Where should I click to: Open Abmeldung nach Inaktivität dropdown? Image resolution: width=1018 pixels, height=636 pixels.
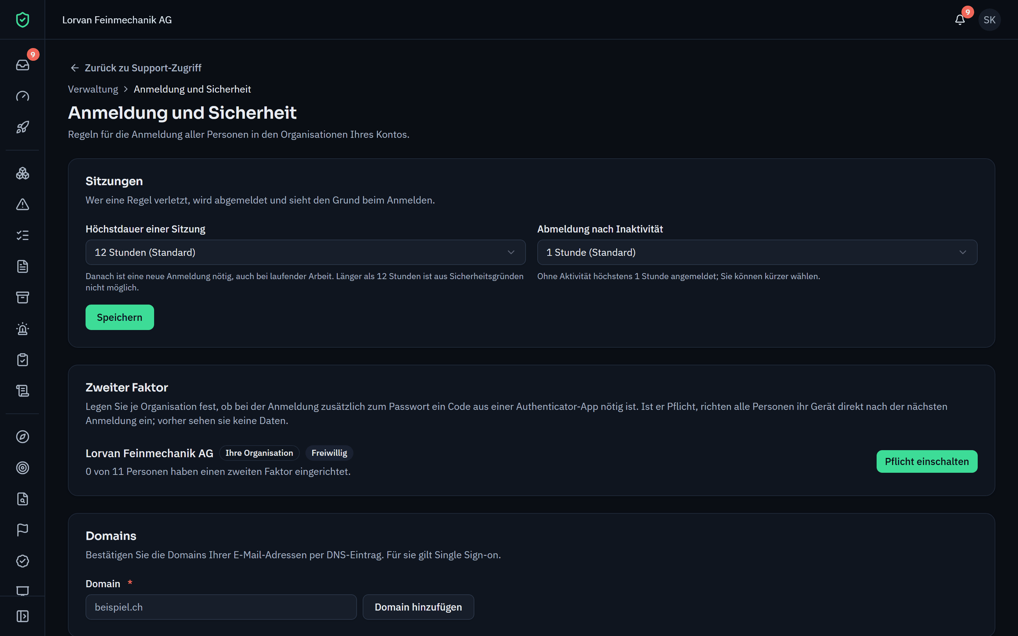[757, 252]
